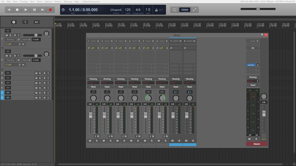
Task: Click the red Master label button
Action: click(x=257, y=144)
